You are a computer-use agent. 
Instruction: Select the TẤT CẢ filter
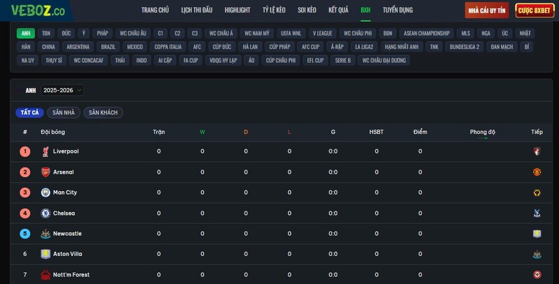tap(29, 112)
